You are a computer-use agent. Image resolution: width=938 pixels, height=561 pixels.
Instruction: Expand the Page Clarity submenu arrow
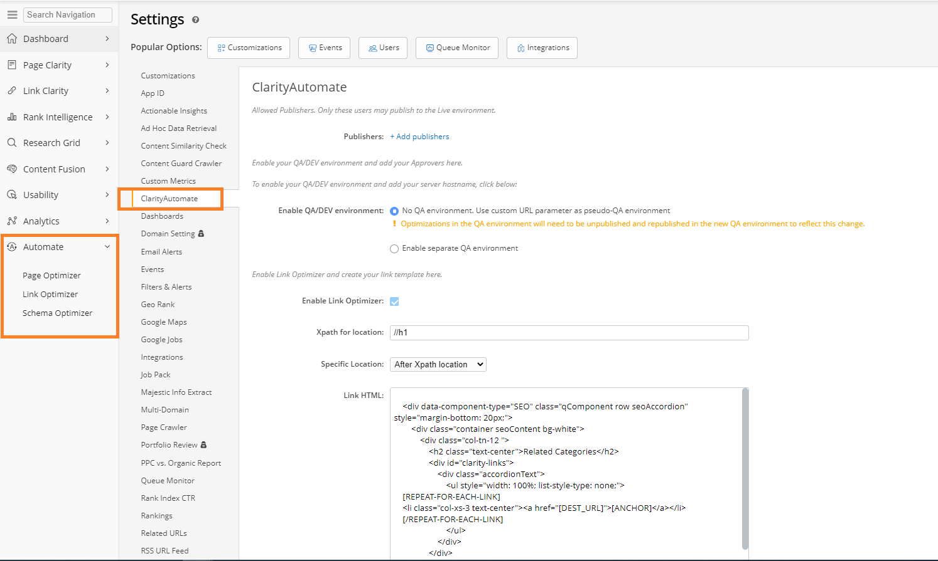(x=107, y=65)
